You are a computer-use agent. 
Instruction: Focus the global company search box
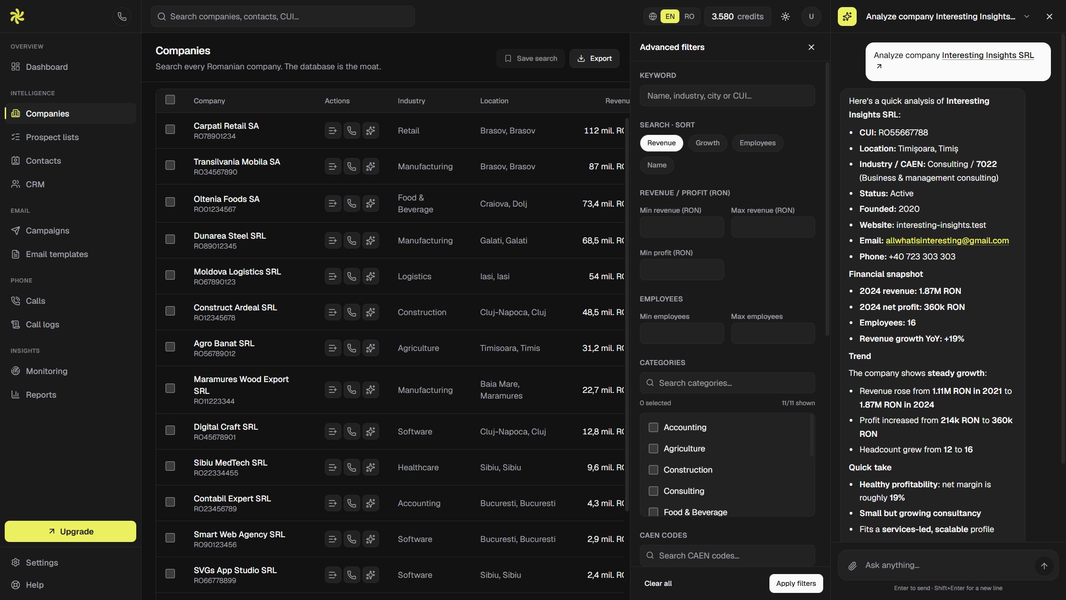pos(282,17)
